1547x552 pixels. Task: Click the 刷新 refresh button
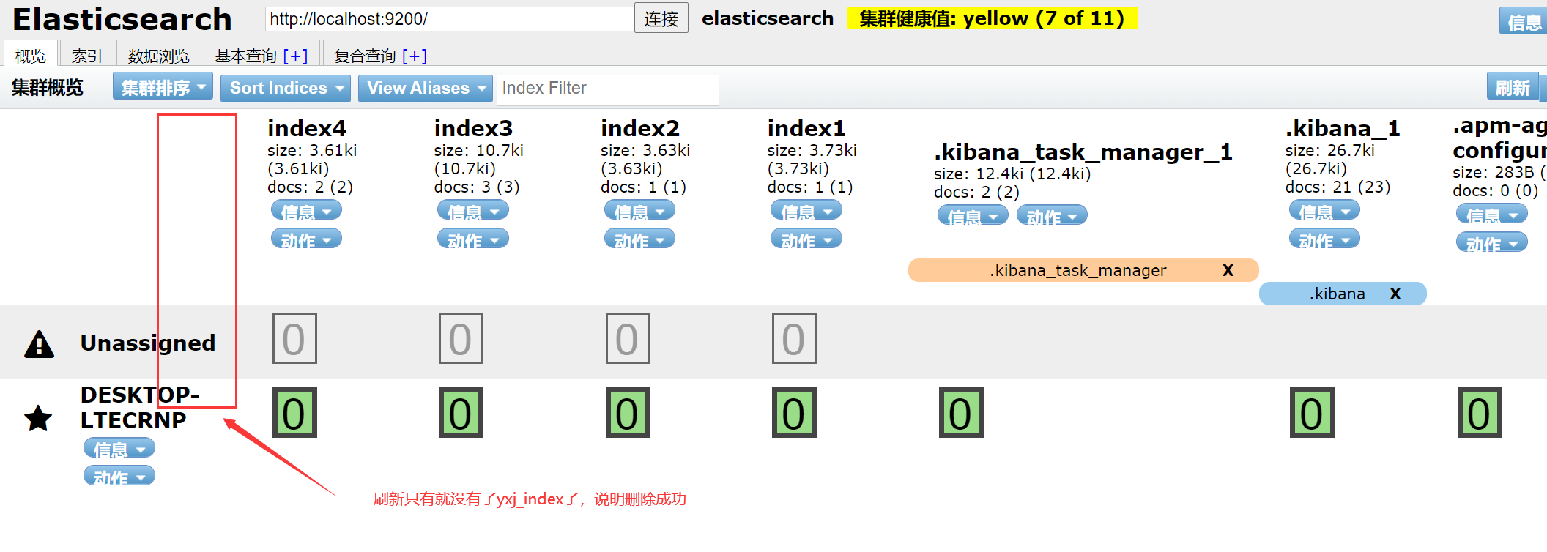coord(1513,87)
